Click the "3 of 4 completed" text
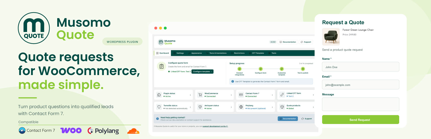 coord(306,63)
